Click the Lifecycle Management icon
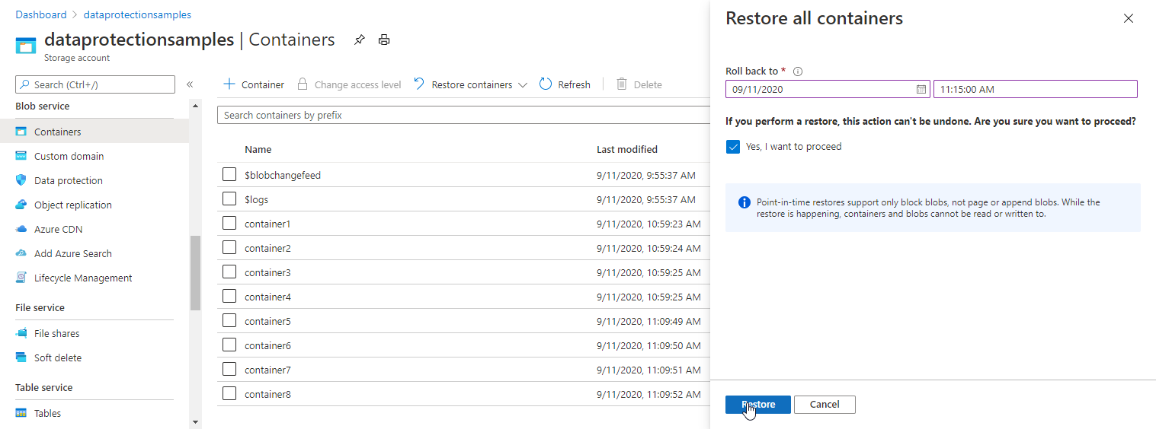This screenshot has width=1156, height=429. coord(21,278)
